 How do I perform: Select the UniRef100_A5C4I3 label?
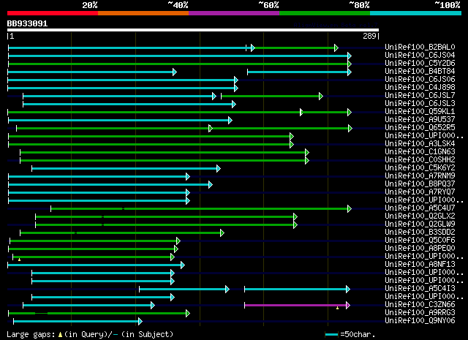point(420,289)
